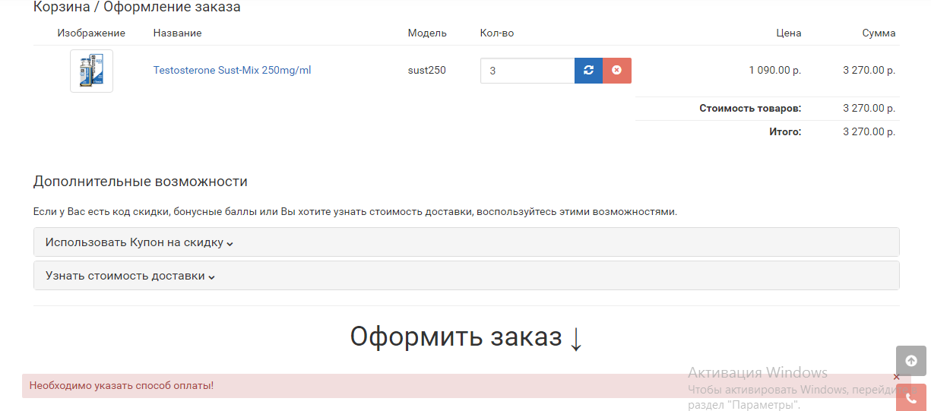Remove the item with the red delete icon
The image size is (931, 411).
[617, 71]
